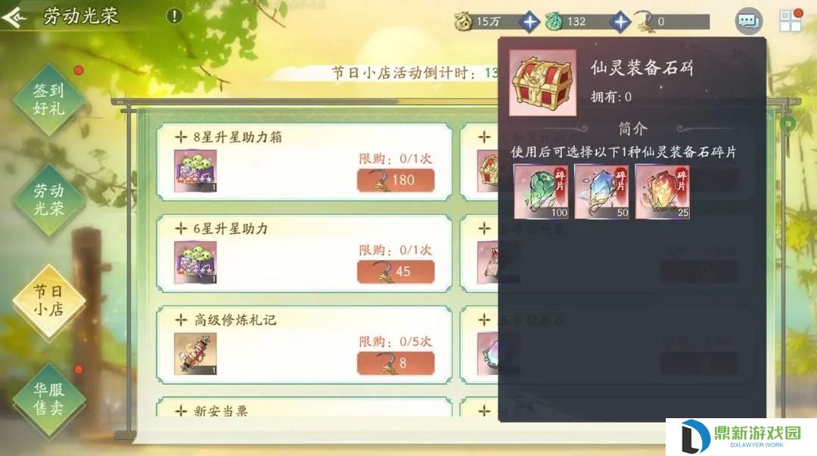The image size is (817, 456).
Task: Open the 签到好礼 tab
Action: [x=49, y=100]
